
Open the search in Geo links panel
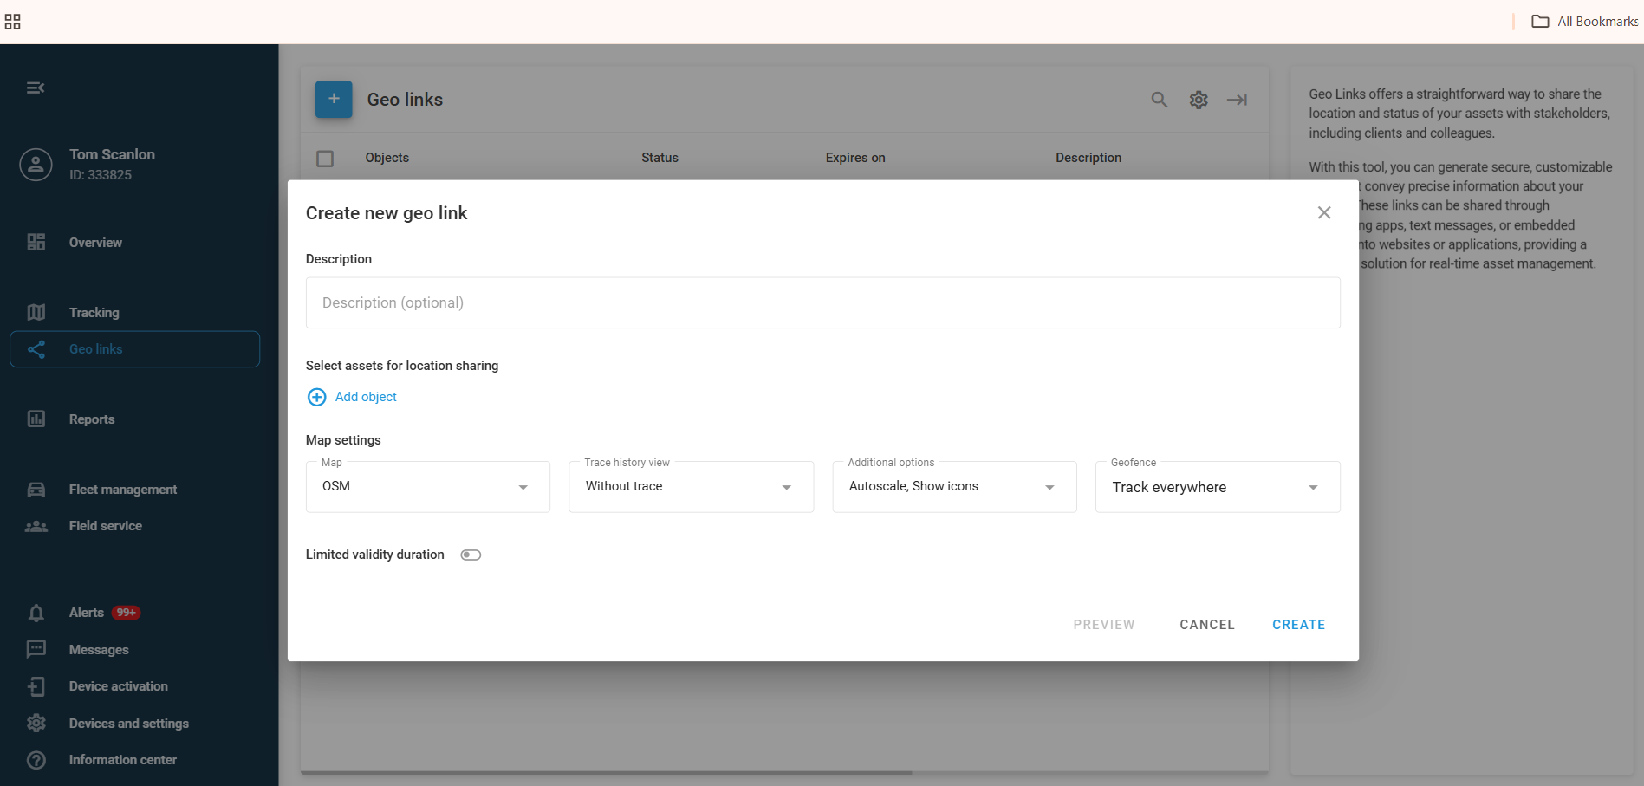pyautogui.click(x=1159, y=100)
